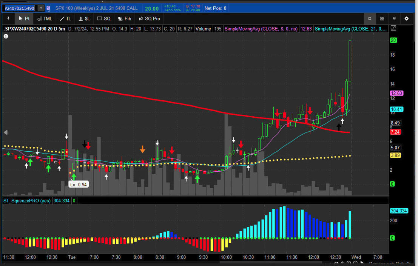The width and height of the screenshot is (418, 266).
Task: Click the left-pointing arrow on chart edge
Action: click(6, 132)
